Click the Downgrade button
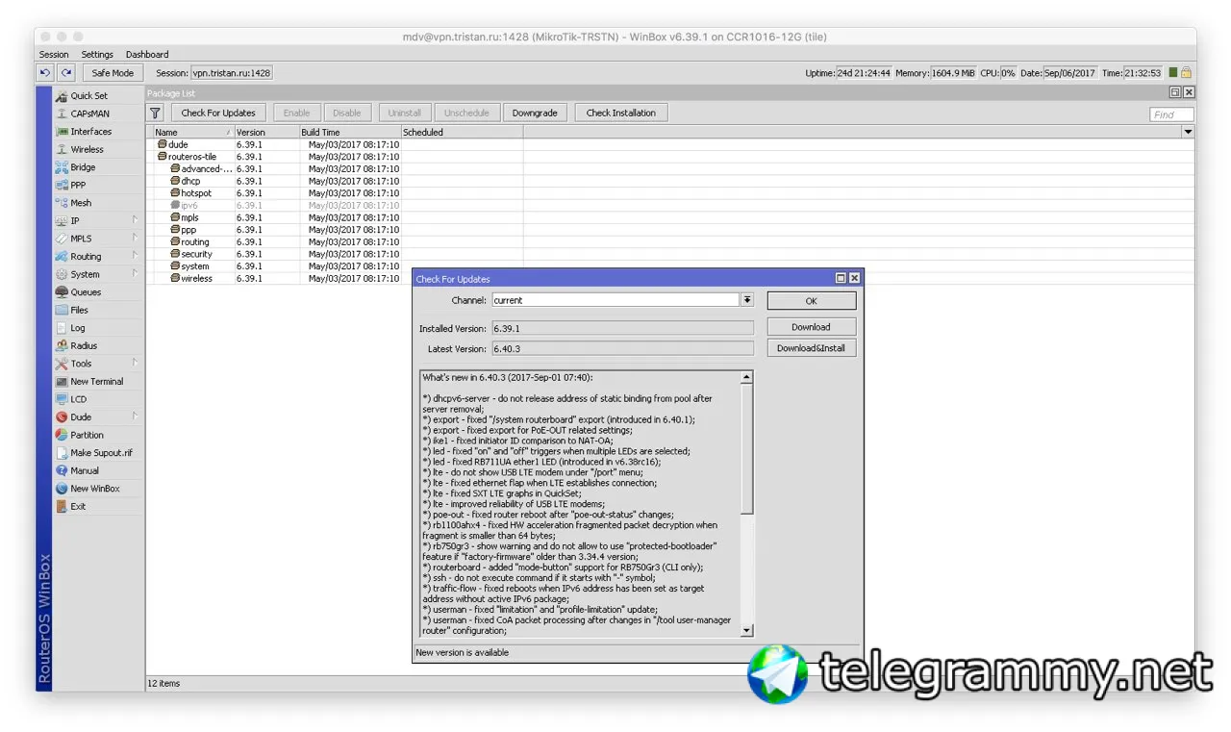The image size is (1231, 732). coord(535,113)
